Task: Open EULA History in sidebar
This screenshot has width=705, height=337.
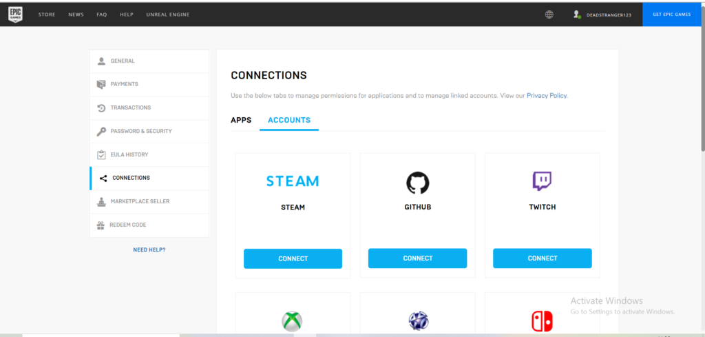Action: tap(149, 154)
